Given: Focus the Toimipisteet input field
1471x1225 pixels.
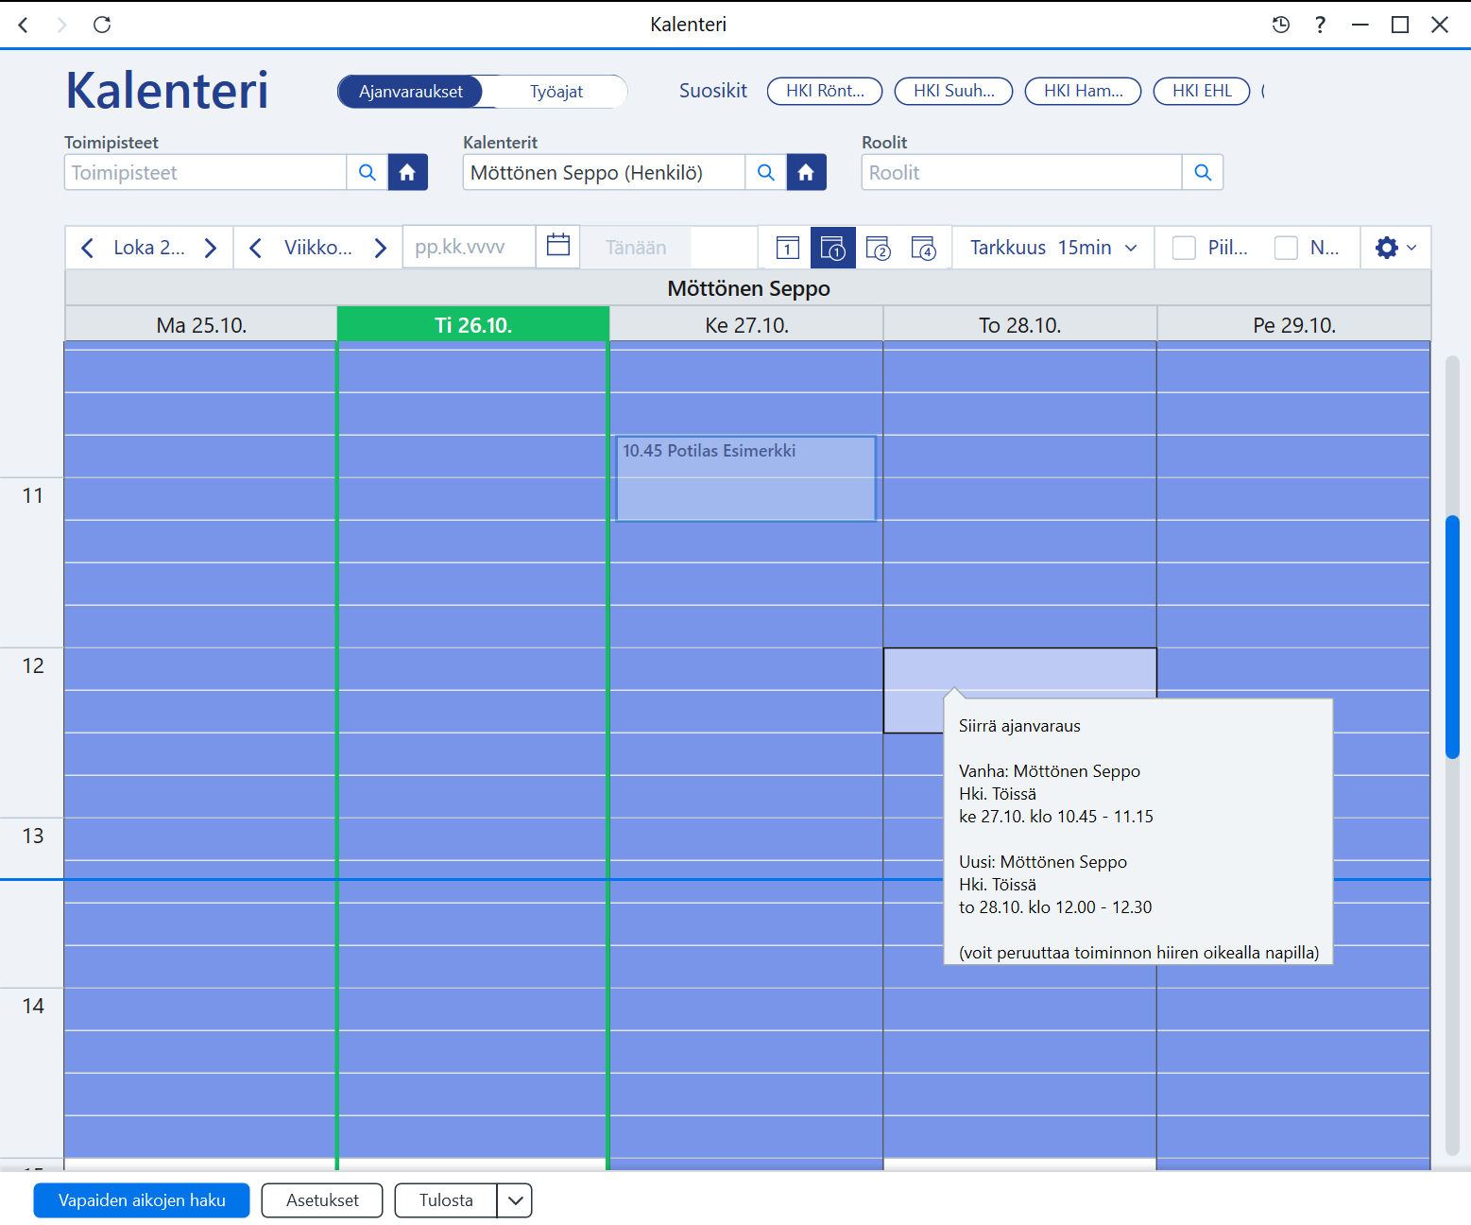Looking at the screenshot, I should pyautogui.click(x=205, y=172).
